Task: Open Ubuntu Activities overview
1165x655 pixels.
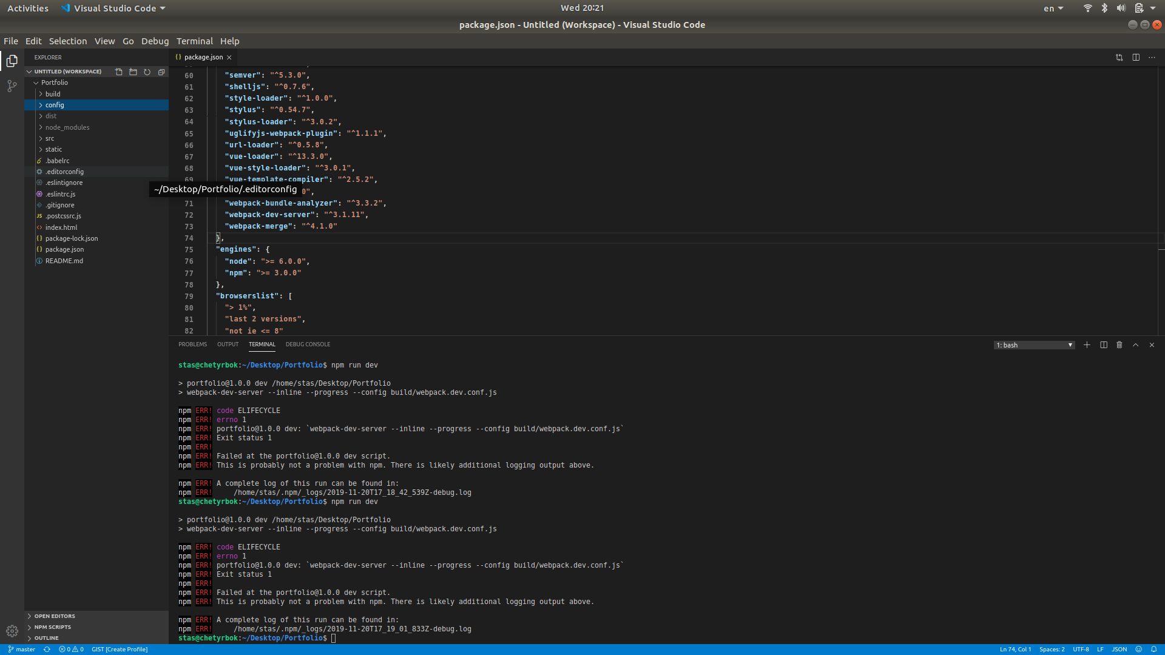Action: (x=28, y=8)
